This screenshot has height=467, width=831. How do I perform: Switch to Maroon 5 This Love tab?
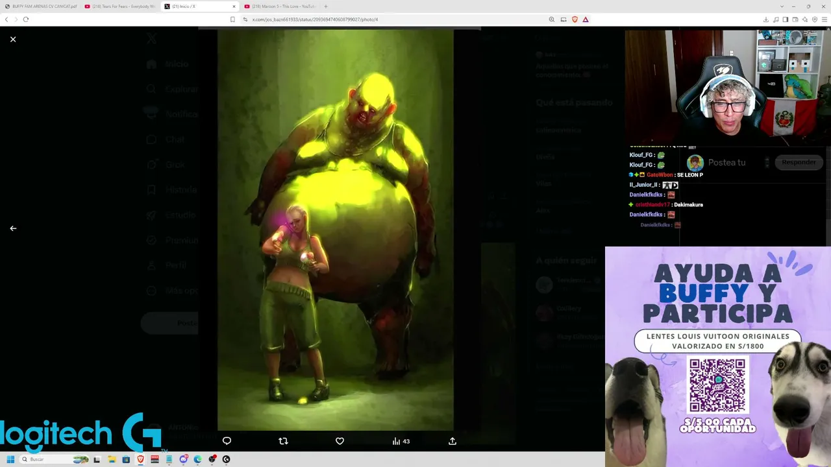tap(280, 6)
